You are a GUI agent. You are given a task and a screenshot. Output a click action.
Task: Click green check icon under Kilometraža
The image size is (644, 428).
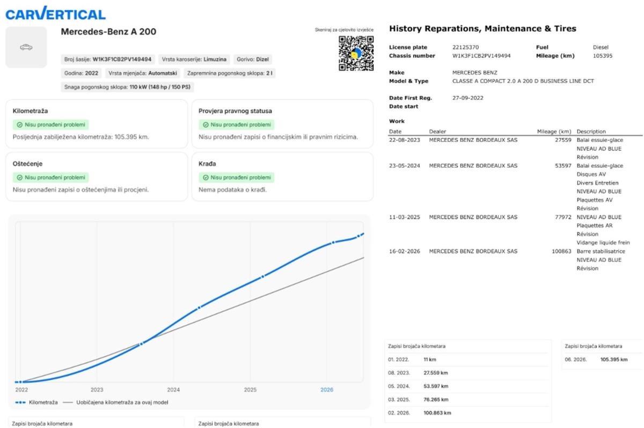[x=19, y=124]
